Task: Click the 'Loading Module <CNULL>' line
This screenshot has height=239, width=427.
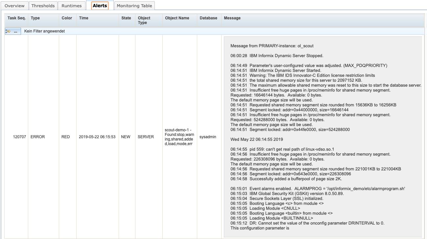Action: [x=265, y=208]
